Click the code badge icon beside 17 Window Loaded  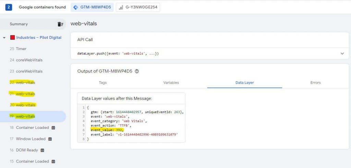click(x=50, y=139)
